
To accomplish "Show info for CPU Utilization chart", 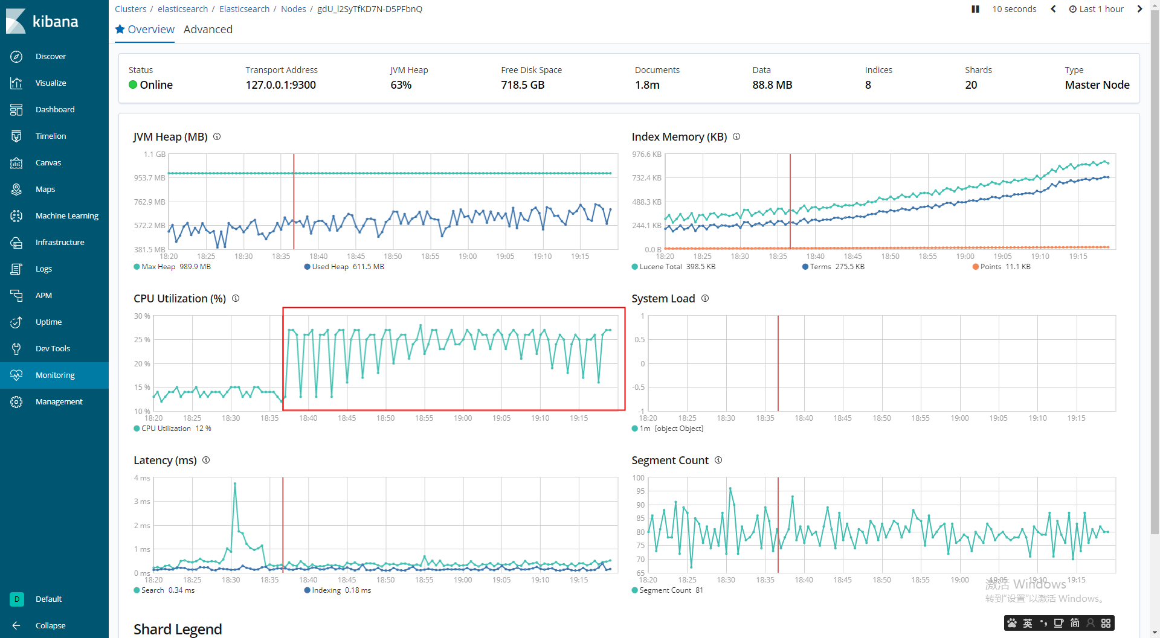I will [x=236, y=298].
